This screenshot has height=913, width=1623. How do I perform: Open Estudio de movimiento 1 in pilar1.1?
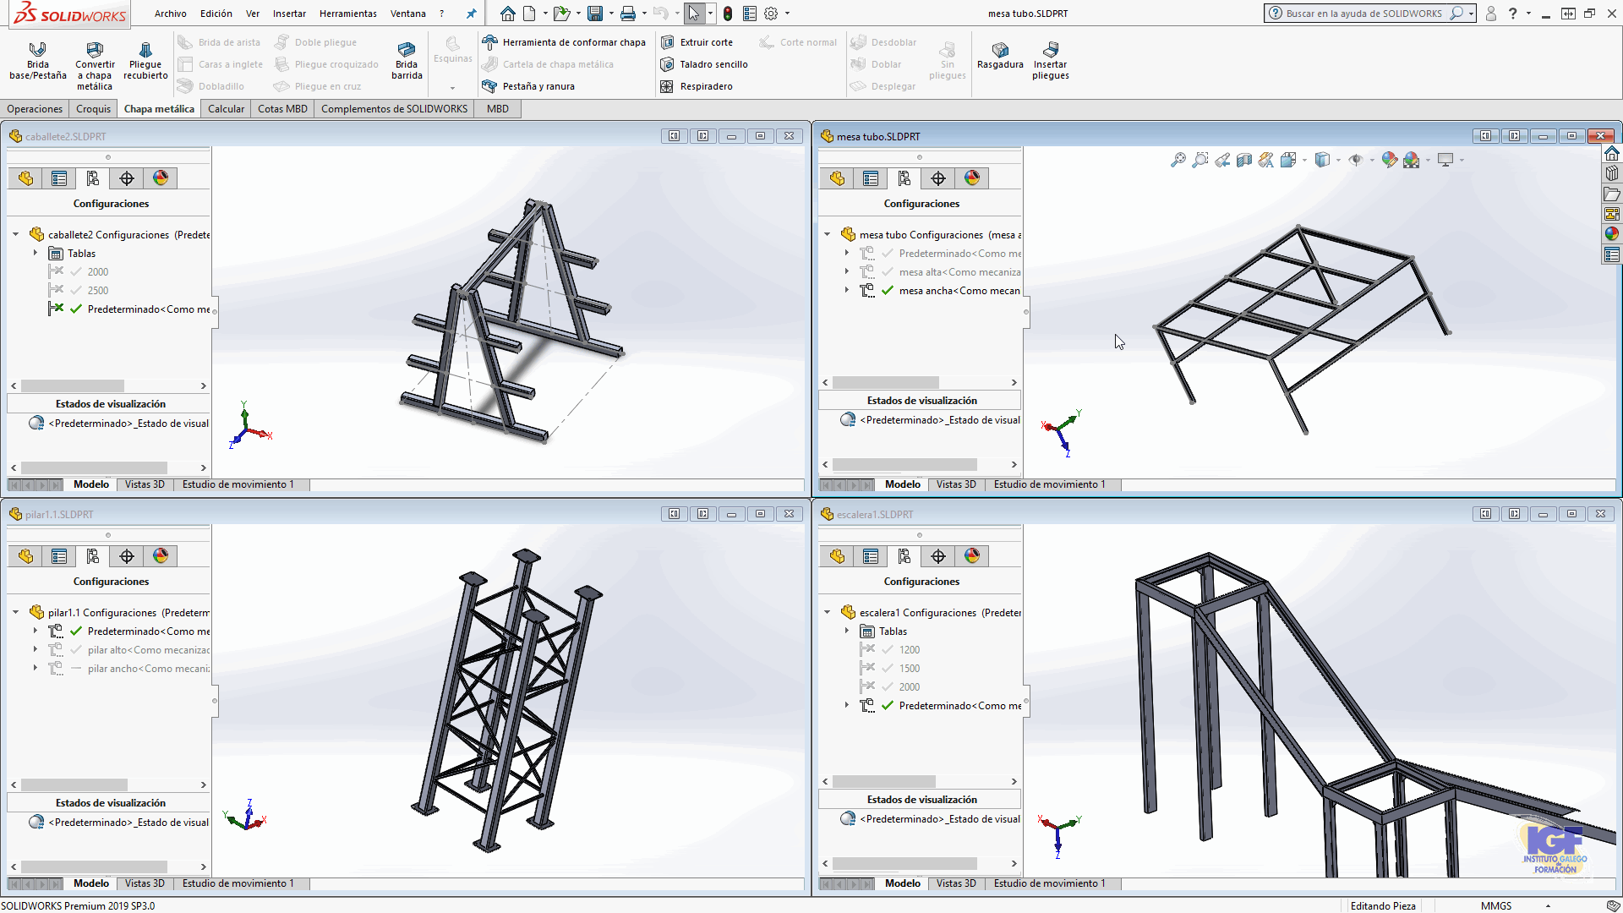pyautogui.click(x=238, y=883)
